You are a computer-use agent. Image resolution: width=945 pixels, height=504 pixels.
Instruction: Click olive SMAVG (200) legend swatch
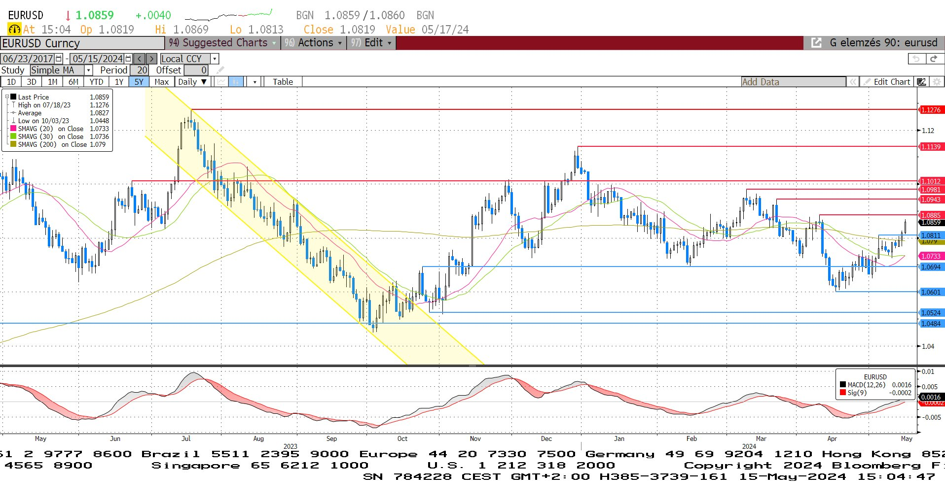(13, 144)
